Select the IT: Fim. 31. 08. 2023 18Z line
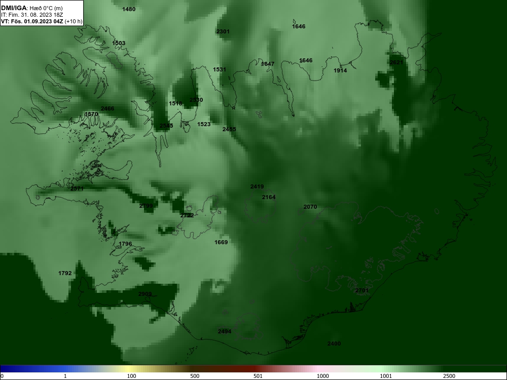This screenshot has width=507, height=380. tap(31, 15)
